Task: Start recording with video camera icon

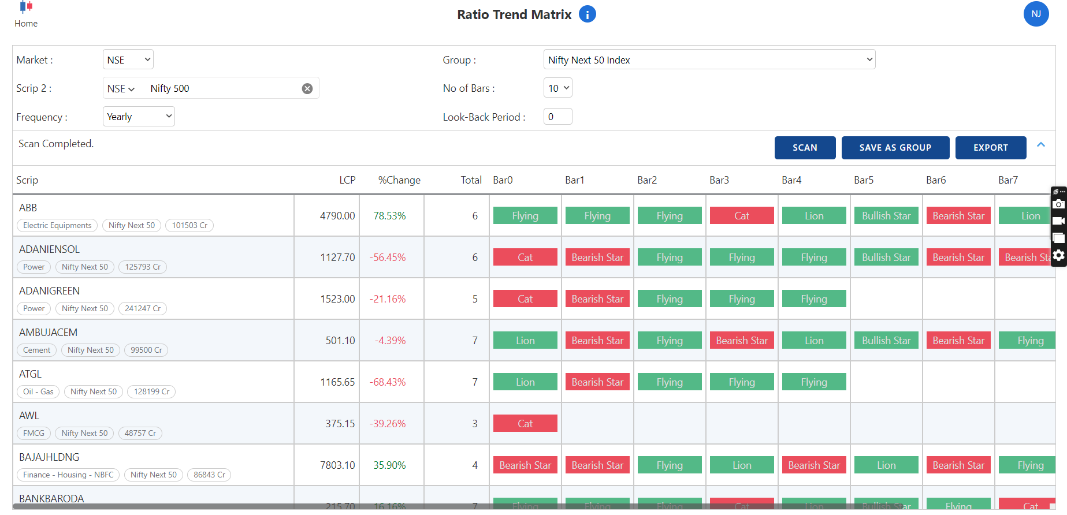Action: 1058,221
